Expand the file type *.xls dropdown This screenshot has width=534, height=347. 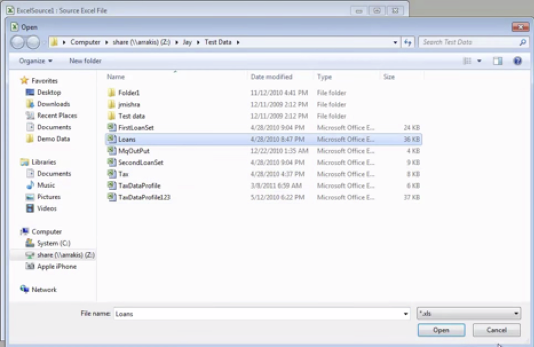tap(516, 314)
